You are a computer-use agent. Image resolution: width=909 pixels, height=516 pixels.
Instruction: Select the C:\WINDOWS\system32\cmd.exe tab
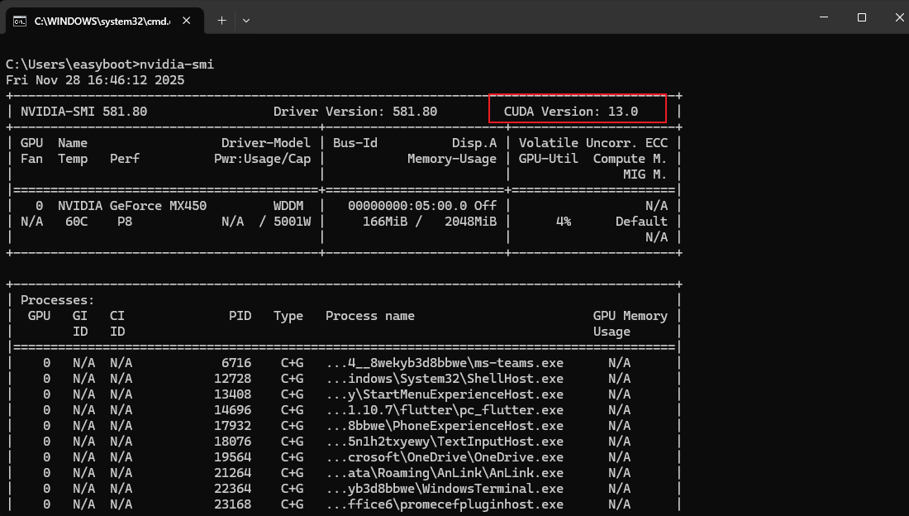tap(104, 21)
